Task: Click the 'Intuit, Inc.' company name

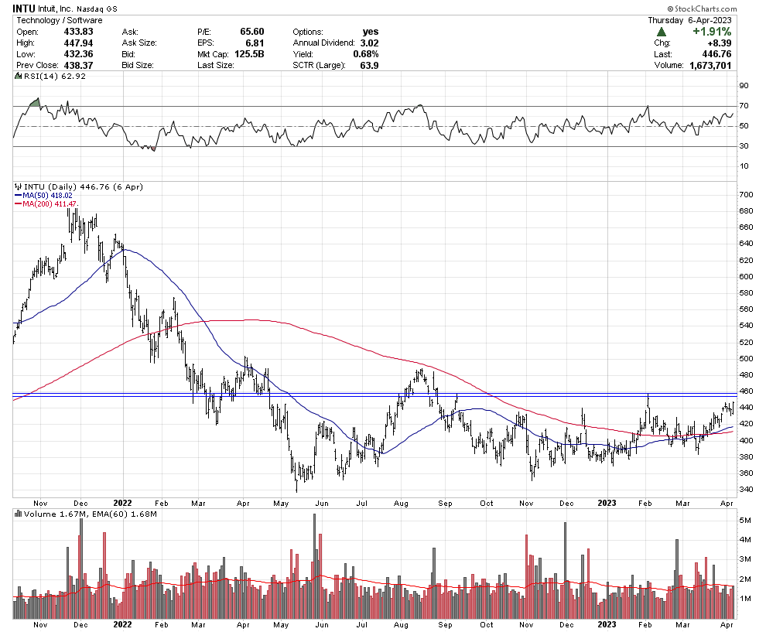Action: tap(56, 9)
